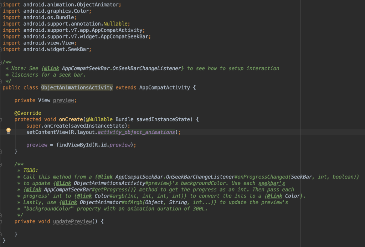Image resolution: width=365 pixels, height=247 pixels.
Task: Select the ObjectAnimationsActivity class name
Action: click(x=77, y=87)
